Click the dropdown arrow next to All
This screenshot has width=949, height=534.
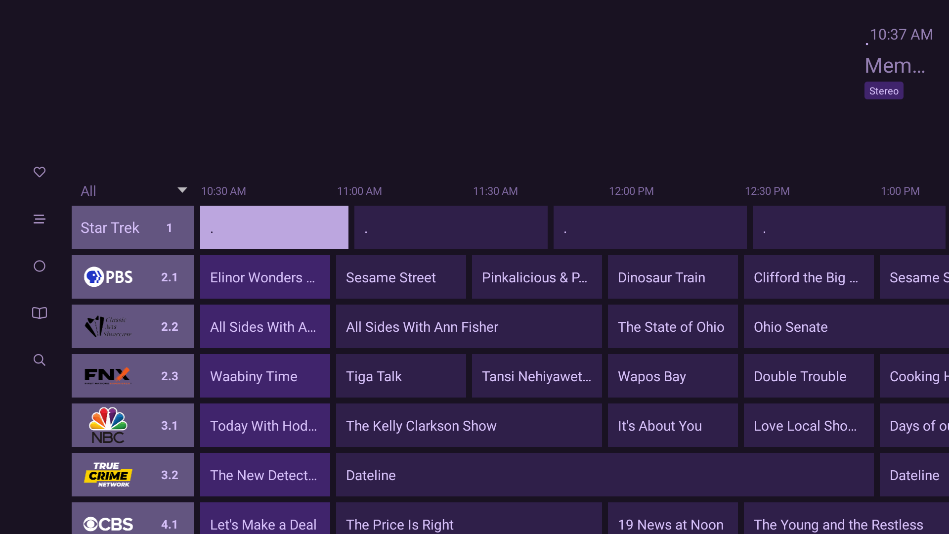pos(182,190)
